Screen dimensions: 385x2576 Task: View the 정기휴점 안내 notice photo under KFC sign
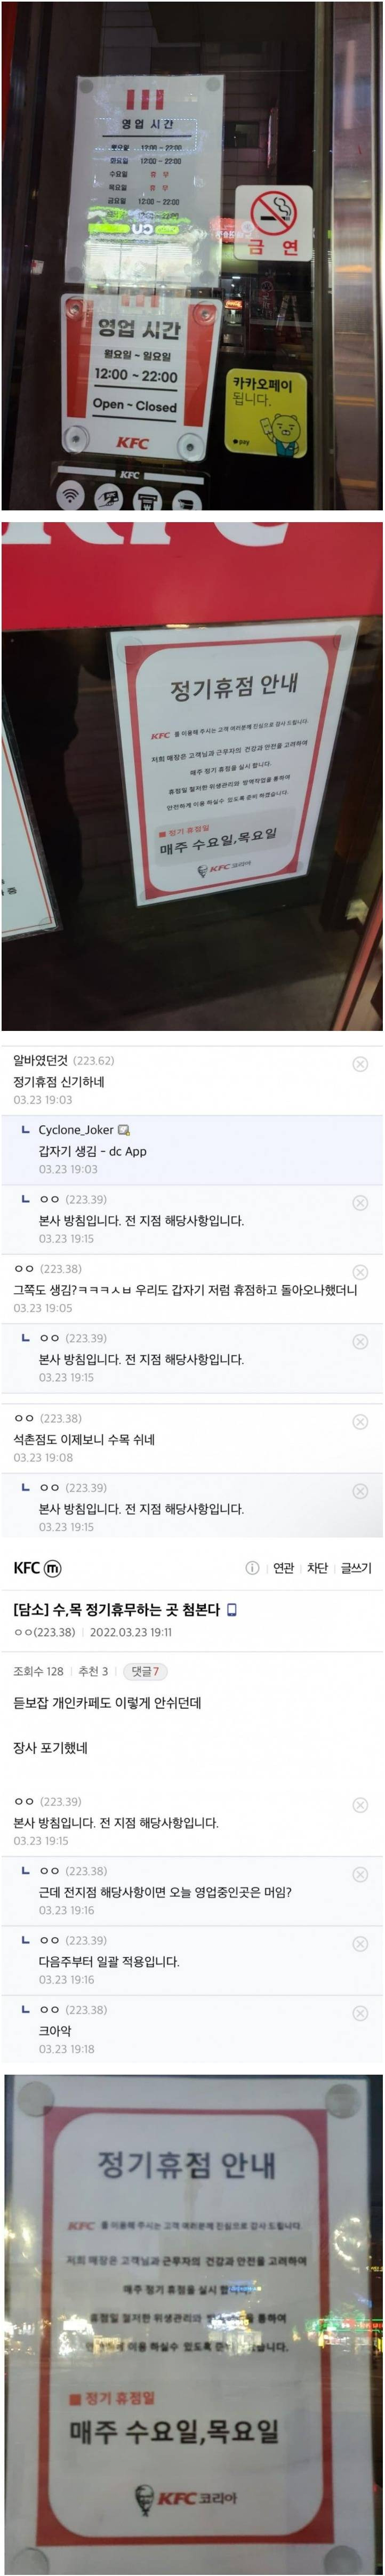point(192,775)
